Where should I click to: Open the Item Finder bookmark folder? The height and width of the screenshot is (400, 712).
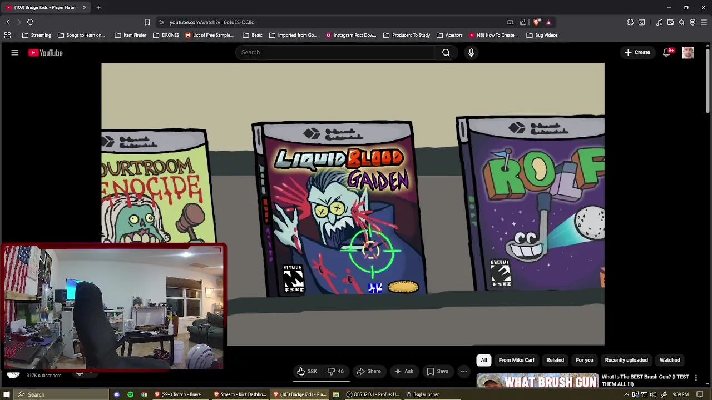(130, 35)
